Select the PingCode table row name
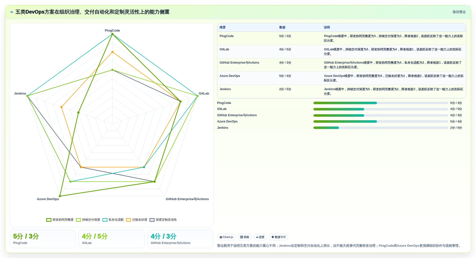Screen dimensions: 476x258 pos(227,36)
